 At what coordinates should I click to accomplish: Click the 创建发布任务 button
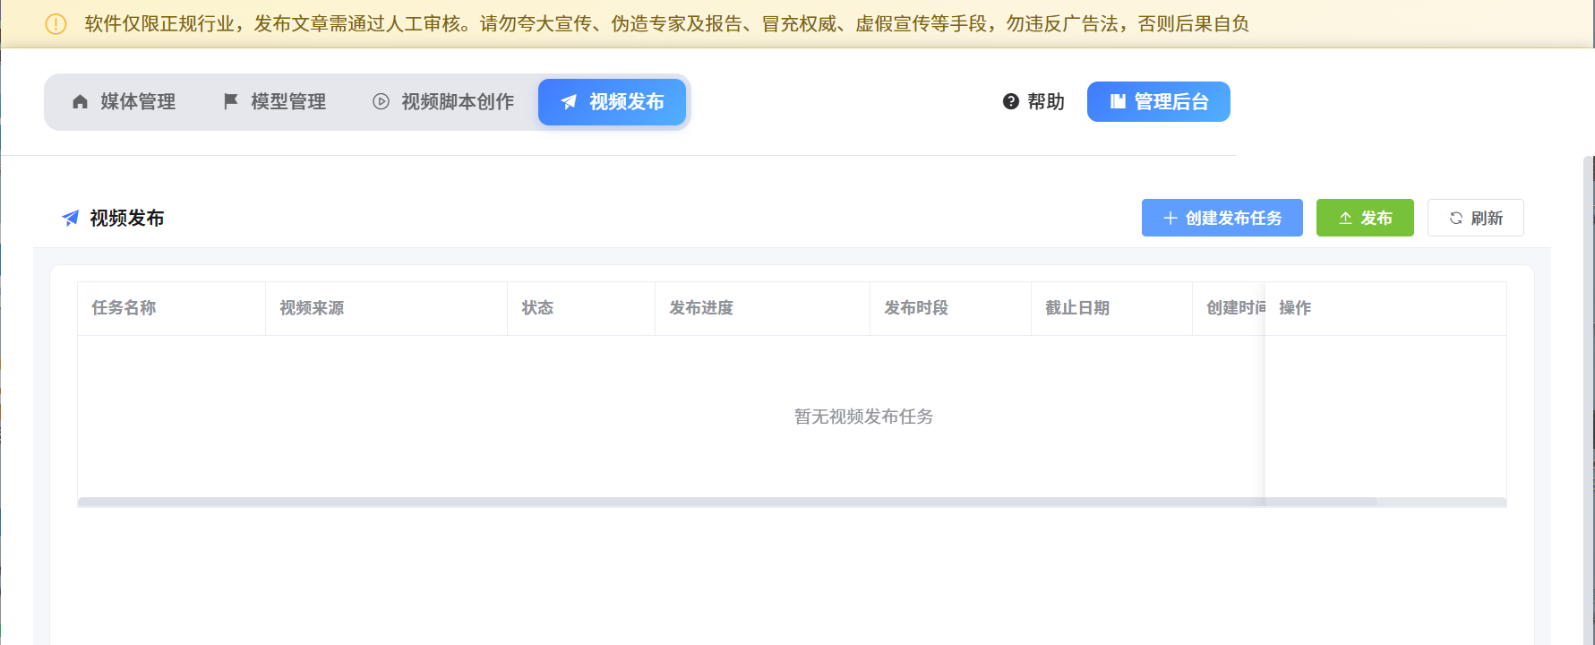(x=1222, y=218)
